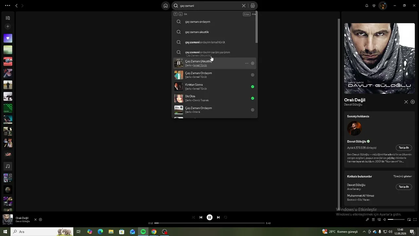The image size is (419, 236).
Task: Click the artist photo under Sanatçı hakkında
Action: click(x=354, y=128)
